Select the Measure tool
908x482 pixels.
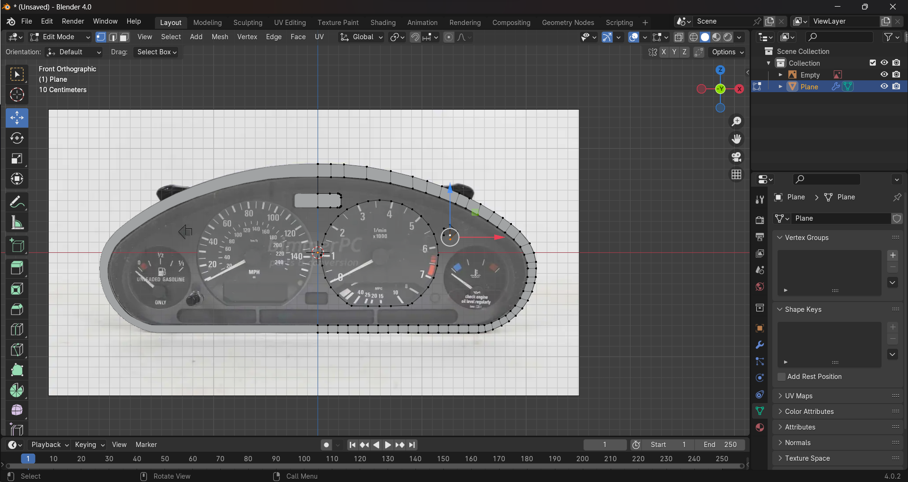coord(17,223)
